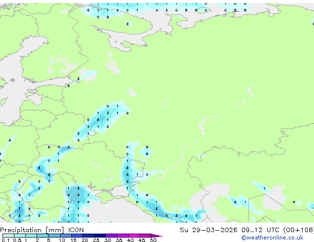This screenshot has height=242, width=314.
Task: Click the 'ICON' model name label
Action: click(x=76, y=230)
